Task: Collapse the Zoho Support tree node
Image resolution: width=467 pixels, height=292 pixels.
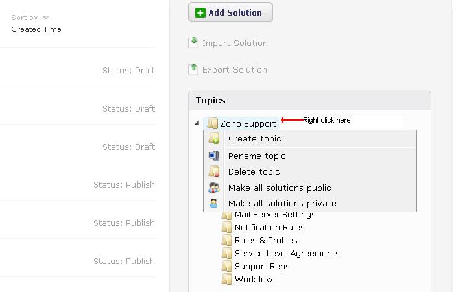Action: (x=197, y=123)
